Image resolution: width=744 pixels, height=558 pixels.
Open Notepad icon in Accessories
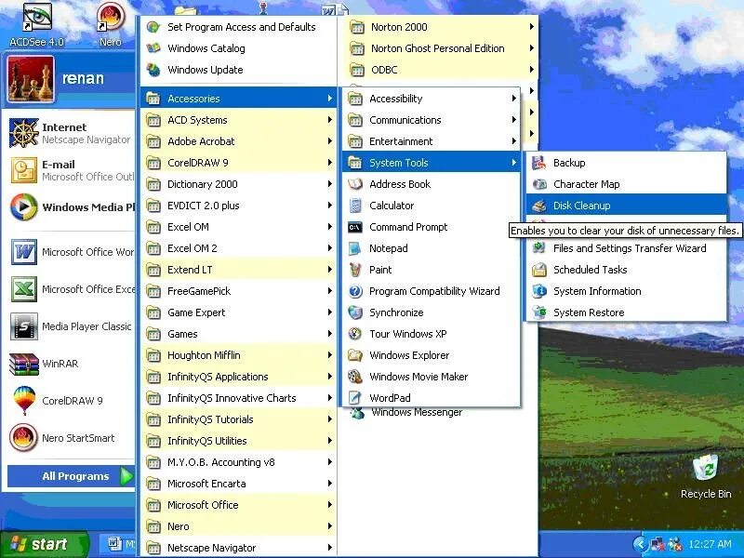tap(355, 248)
